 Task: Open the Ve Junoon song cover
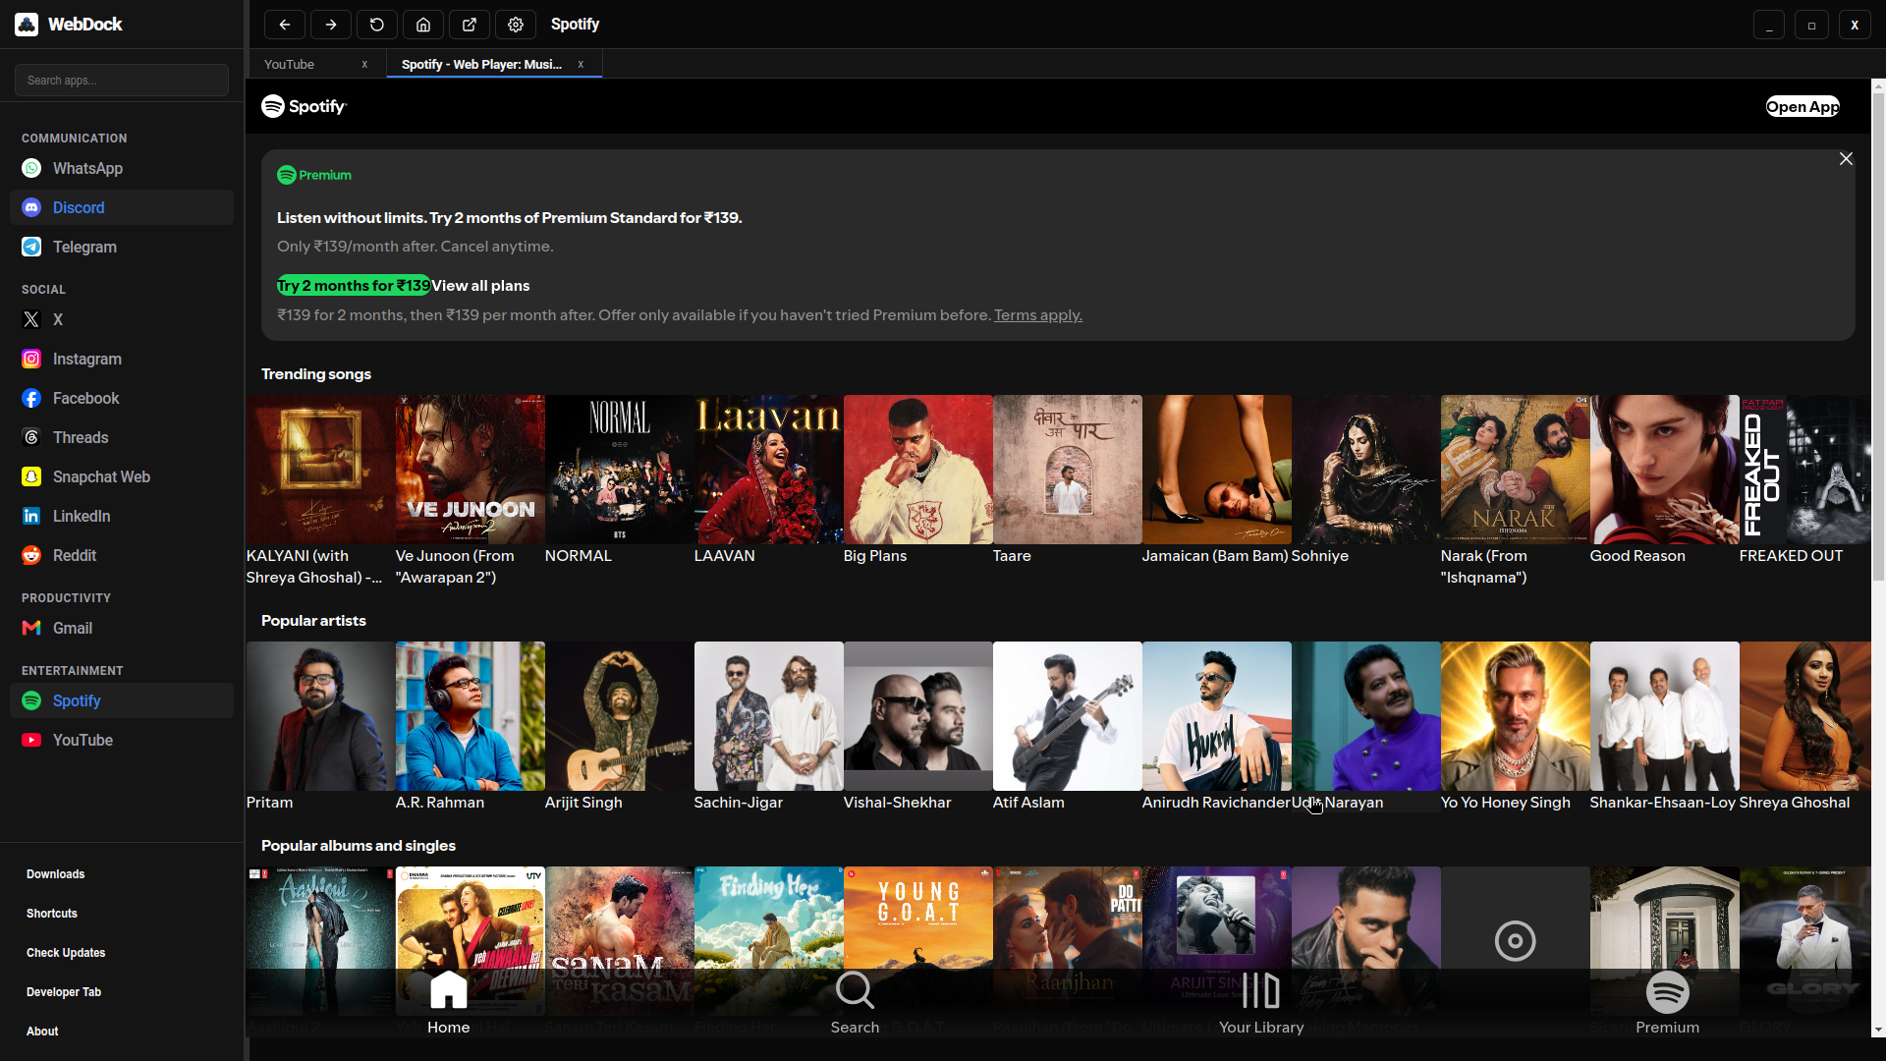[470, 470]
